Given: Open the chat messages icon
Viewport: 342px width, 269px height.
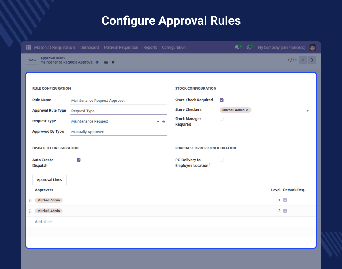Looking at the screenshot, I should [x=237, y=47].
